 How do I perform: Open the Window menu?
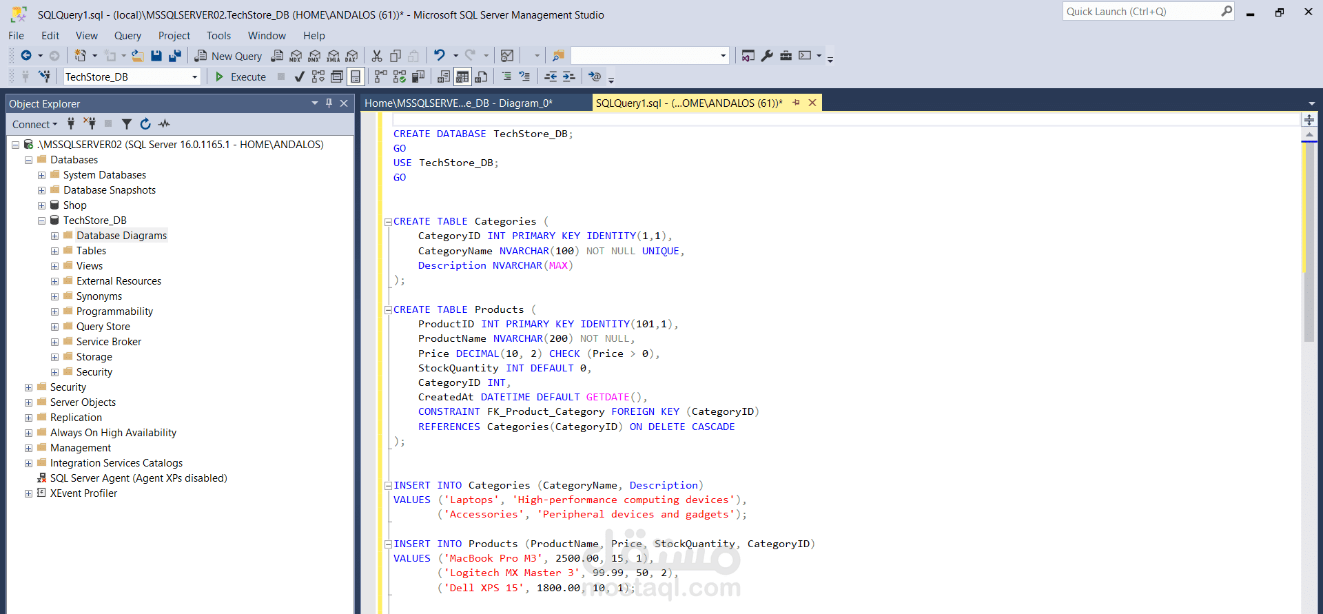tap(267, 36)
